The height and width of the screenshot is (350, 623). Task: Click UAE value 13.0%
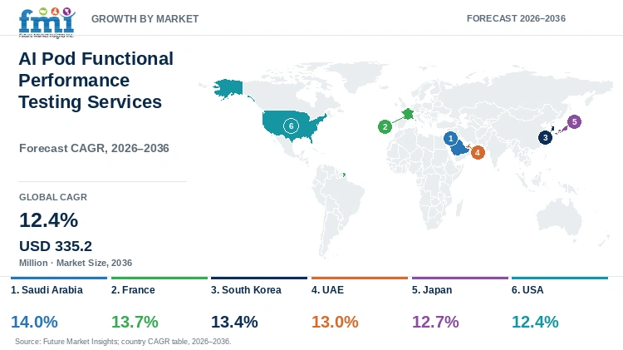point(335,322)
